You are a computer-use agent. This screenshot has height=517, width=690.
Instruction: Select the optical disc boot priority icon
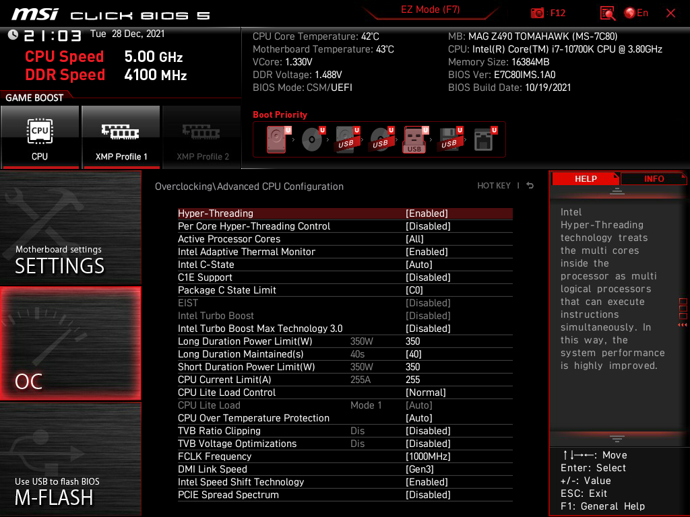[312, 139]
